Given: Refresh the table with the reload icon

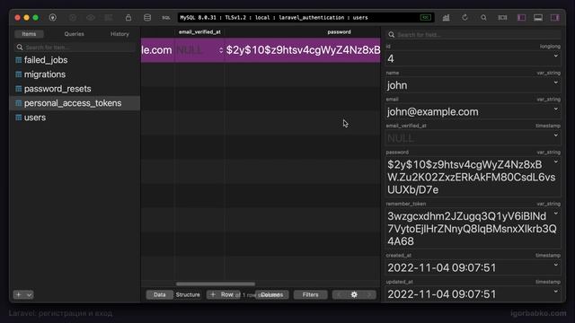Looking at the screenshot, I should [x=465, y=18].
